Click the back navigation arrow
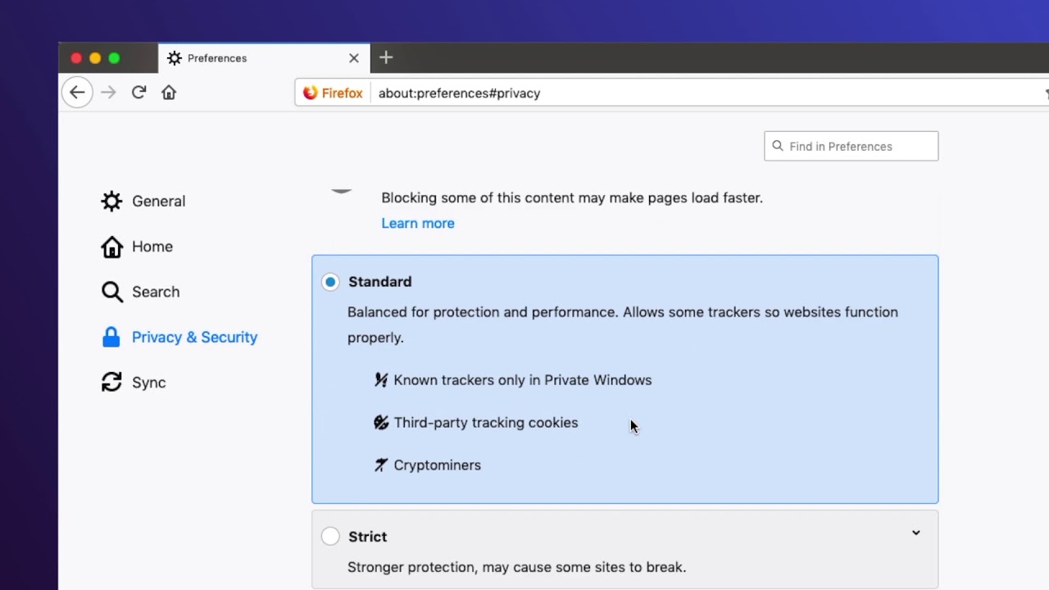This screenshot has width=1049, height=590. (x=77, y=93)
